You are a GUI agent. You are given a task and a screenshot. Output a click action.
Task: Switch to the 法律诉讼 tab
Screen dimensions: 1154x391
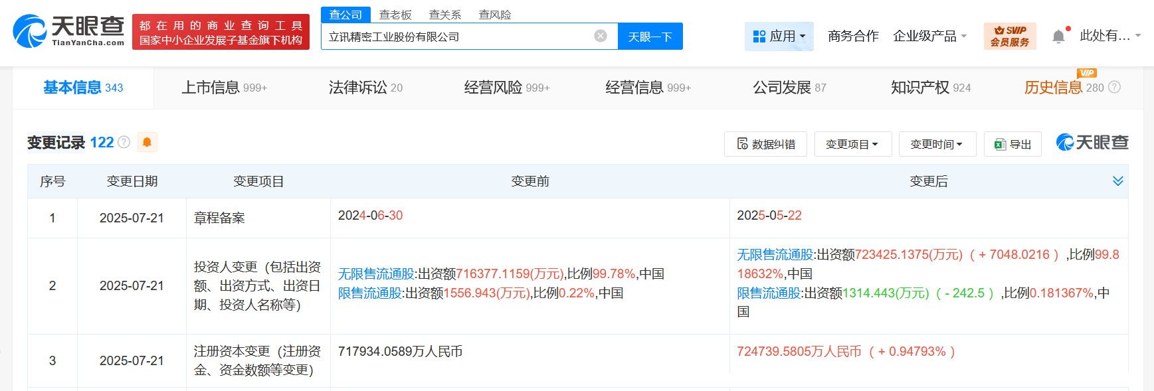365,88
